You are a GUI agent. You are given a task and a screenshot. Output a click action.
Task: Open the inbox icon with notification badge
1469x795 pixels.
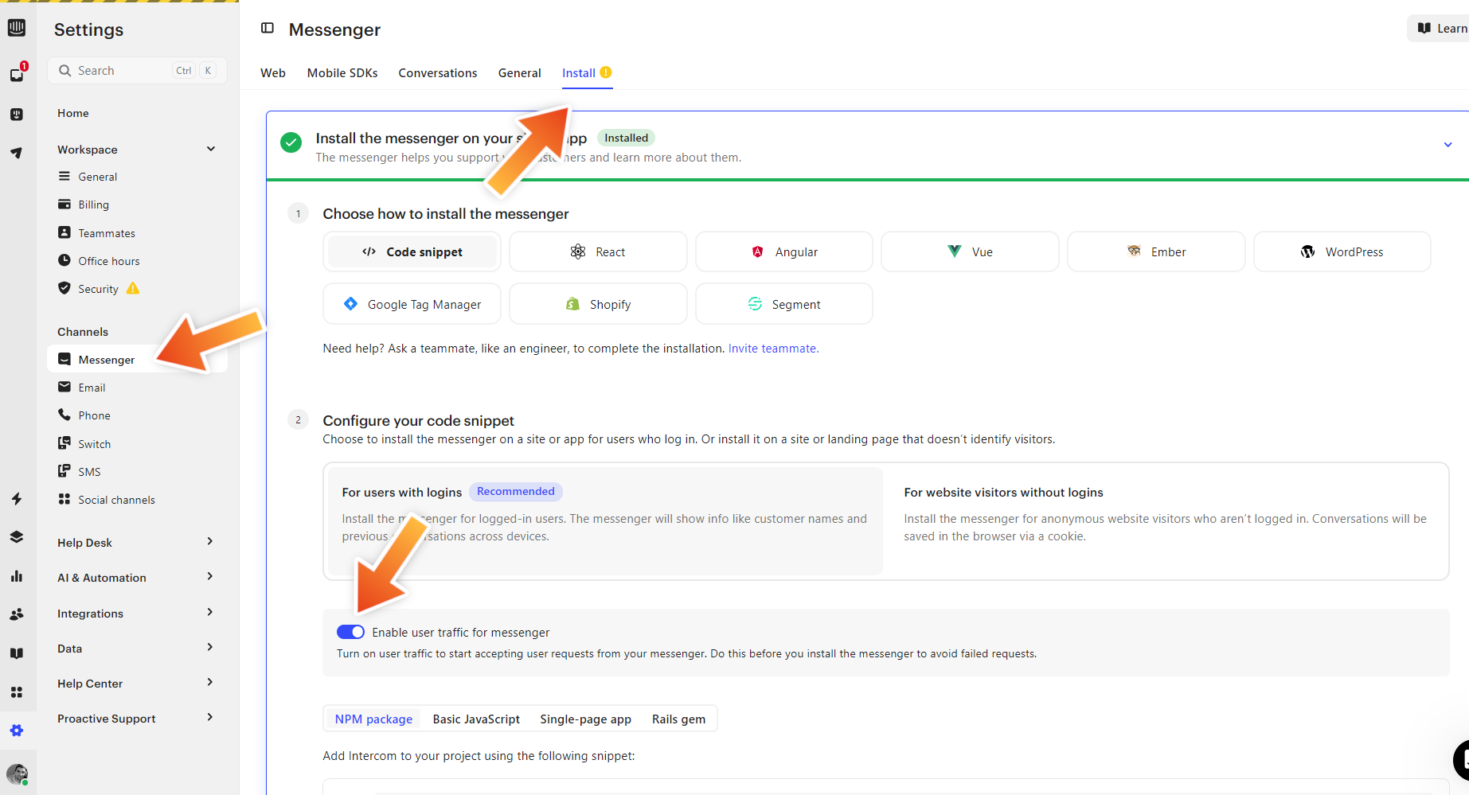(x=17, y=74)
